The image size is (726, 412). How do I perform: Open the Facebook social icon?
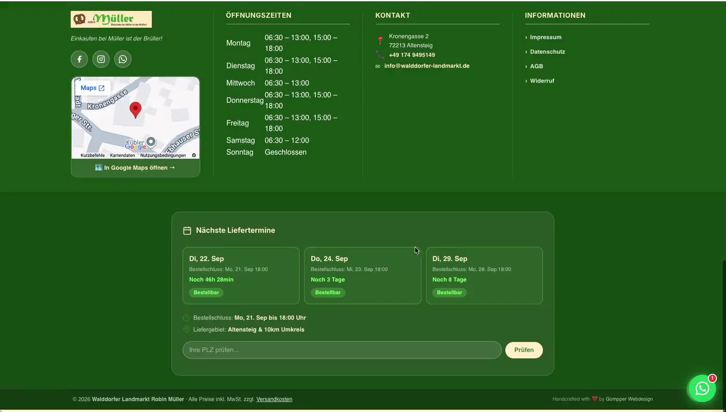tap(79, 59)
